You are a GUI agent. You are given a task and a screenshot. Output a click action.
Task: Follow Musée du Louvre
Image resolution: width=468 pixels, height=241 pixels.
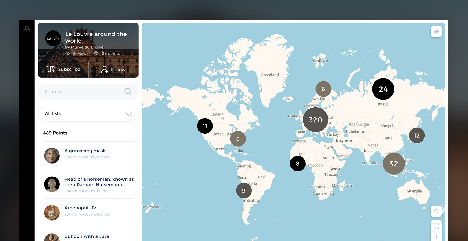pos(113,69)
